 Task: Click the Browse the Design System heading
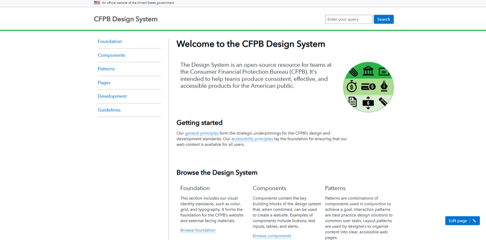point(217,173)
